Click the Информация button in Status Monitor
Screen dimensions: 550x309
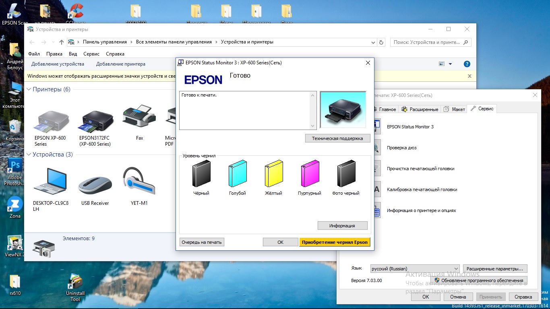pos(342,226)
